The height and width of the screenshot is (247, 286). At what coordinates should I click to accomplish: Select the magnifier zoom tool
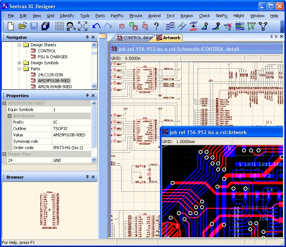tap(71, 26)
